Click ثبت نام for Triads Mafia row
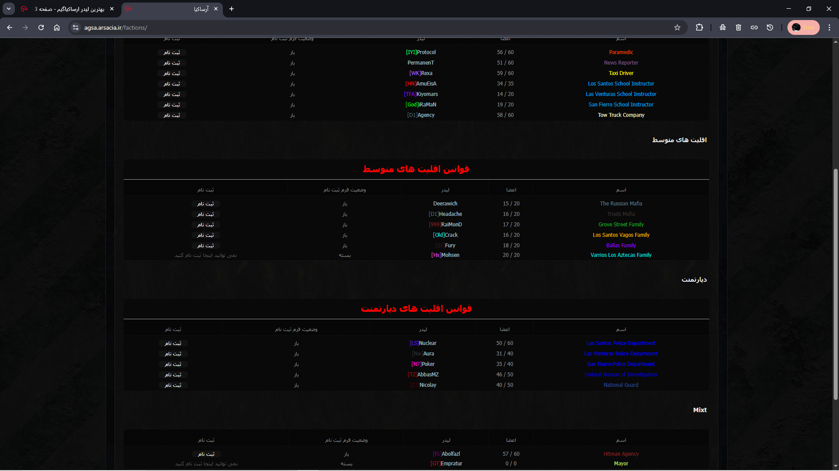Viewport: 839px width, 471px height. tap(205, 214)
